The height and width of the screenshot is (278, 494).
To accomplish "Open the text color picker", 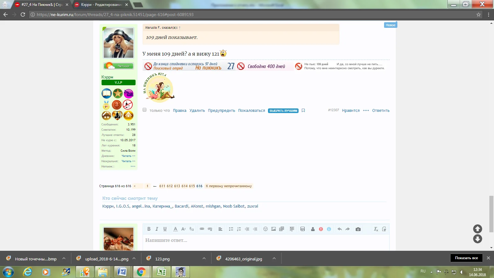I will coord(175,229).
